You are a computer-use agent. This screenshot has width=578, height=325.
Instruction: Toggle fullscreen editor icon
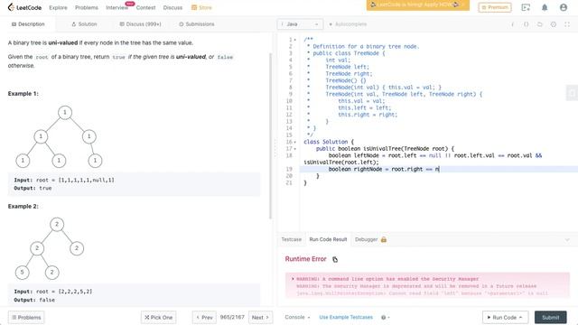(x=567, y=24)
